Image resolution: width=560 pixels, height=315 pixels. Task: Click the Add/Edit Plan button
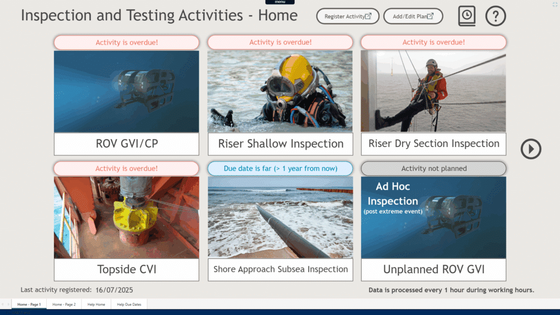413,16
